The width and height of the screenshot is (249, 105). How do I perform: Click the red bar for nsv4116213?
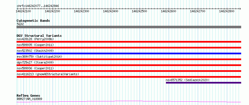point(129,77)
